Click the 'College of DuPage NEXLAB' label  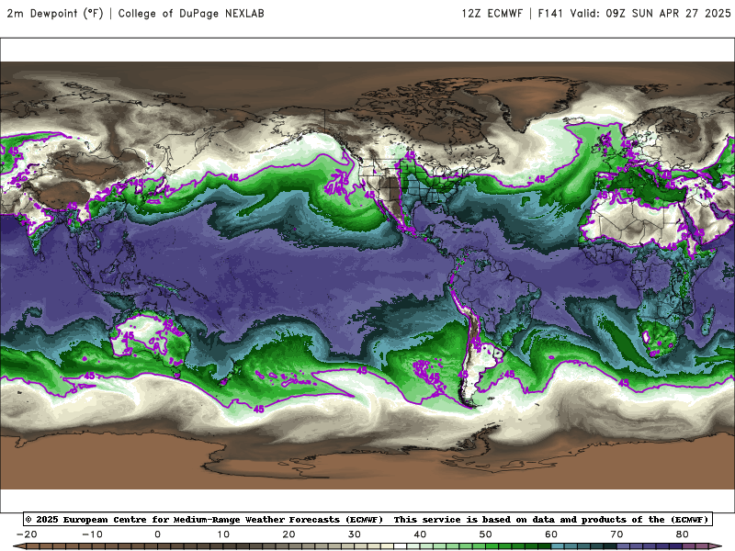[x=191, y=14]
